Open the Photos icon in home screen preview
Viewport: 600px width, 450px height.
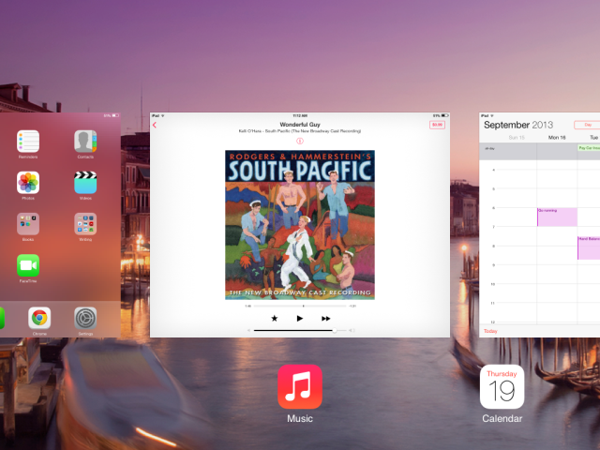28,183
